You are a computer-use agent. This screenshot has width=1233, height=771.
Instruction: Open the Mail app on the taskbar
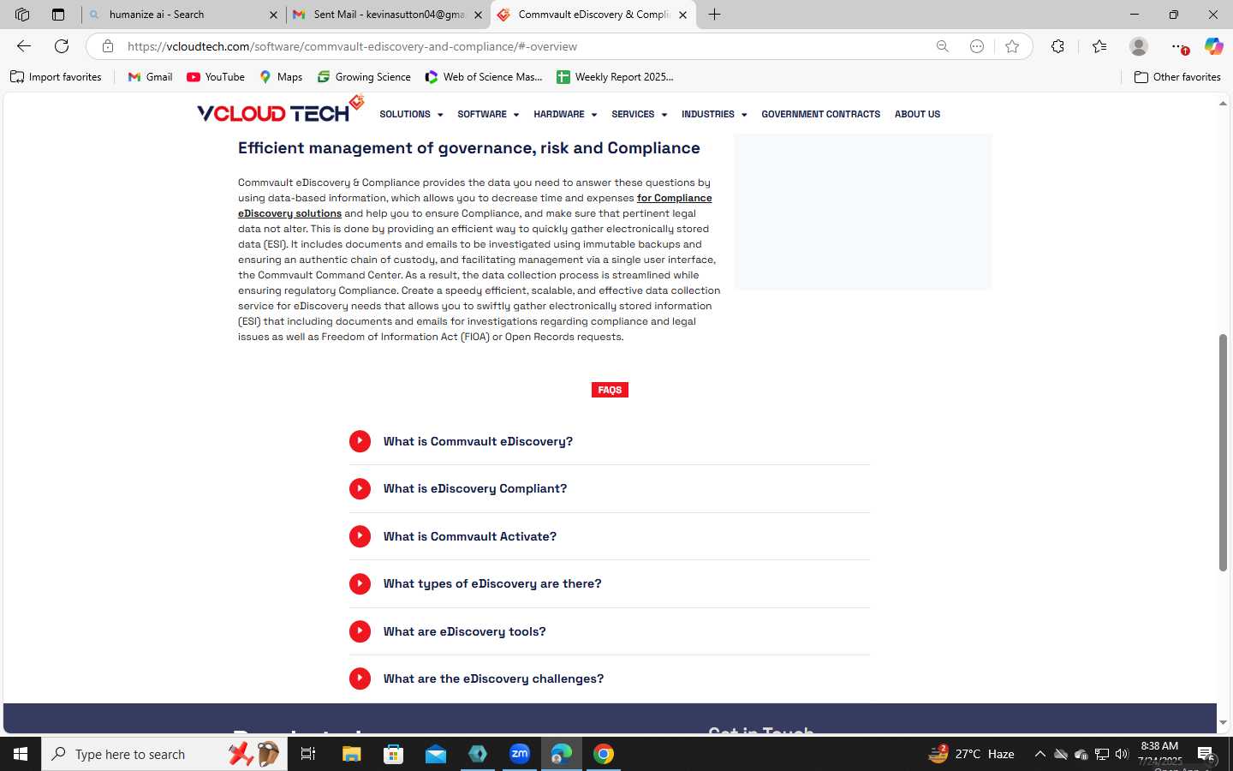436,754
